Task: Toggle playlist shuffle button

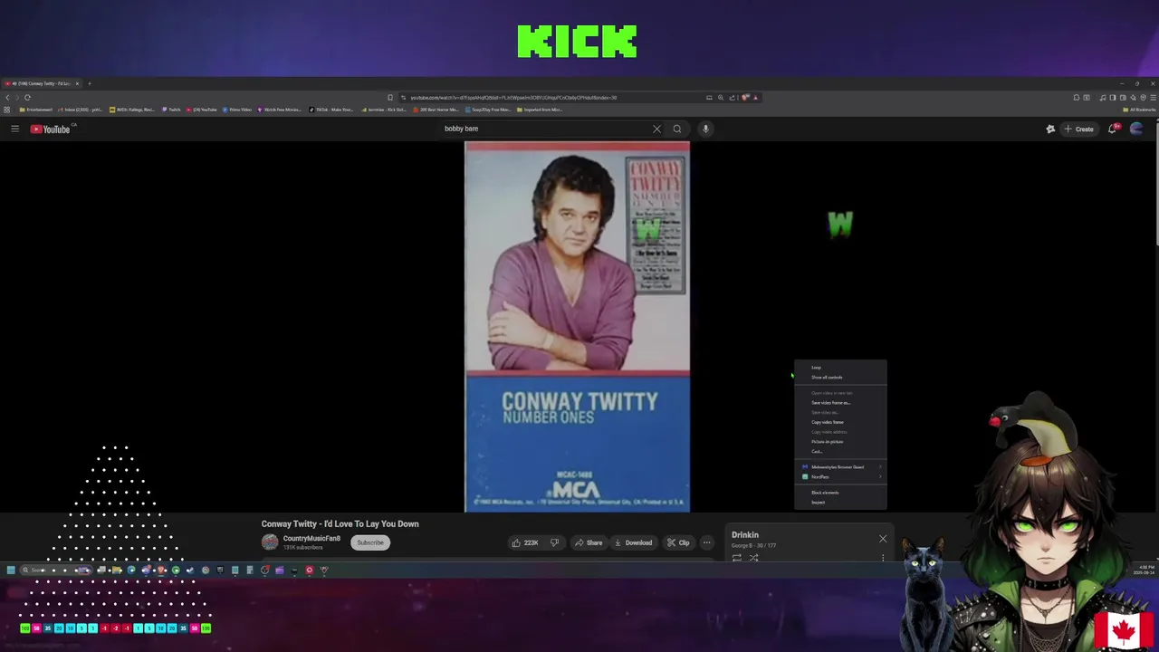Action: coord(753,558)
